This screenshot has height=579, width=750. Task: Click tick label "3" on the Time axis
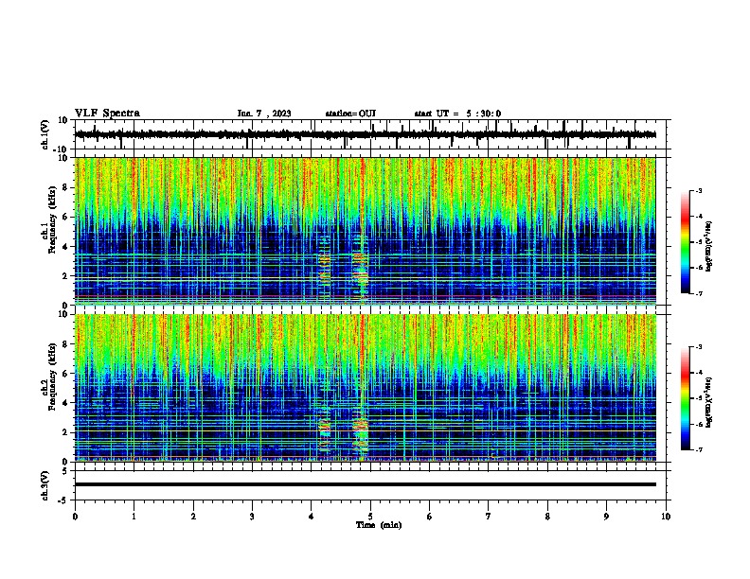point(252,517)
